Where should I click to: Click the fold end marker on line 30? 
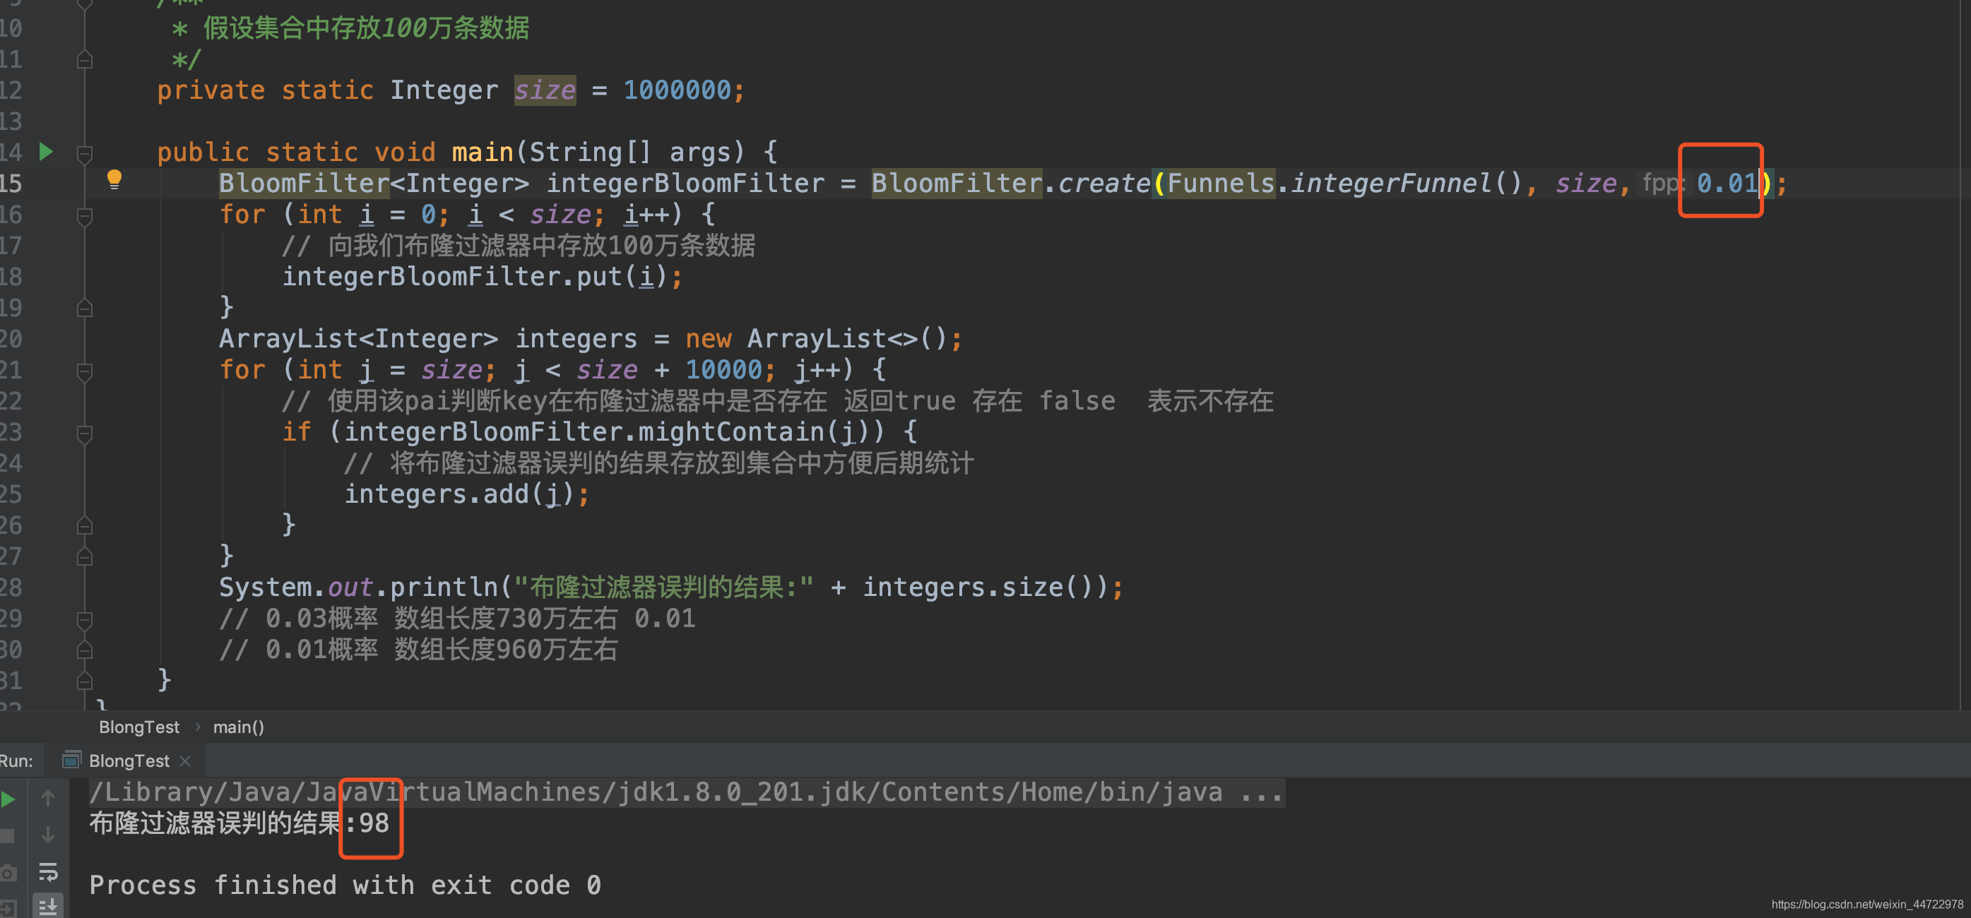click(x=85, y=650)
